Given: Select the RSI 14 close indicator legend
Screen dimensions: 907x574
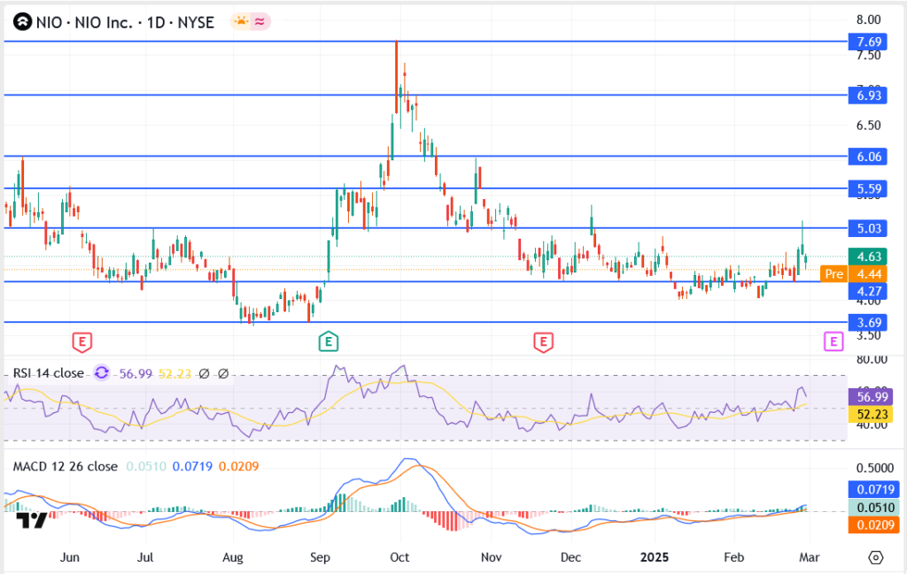Looking at the screenshot, I should 49,373.
